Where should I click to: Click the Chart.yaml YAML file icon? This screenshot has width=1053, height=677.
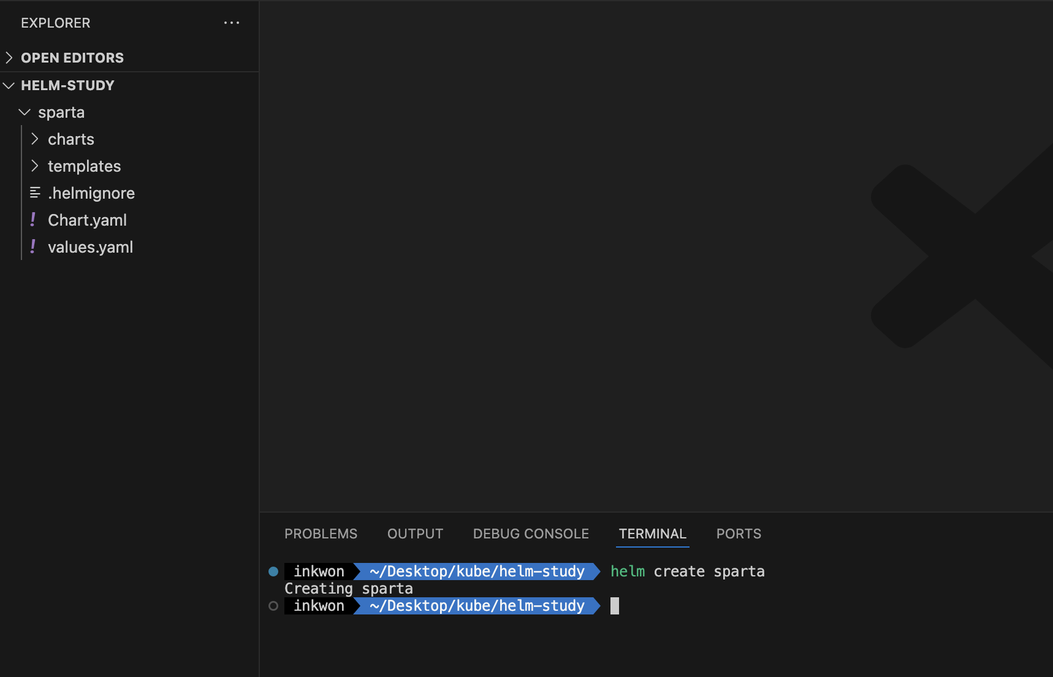coord(33,220)
